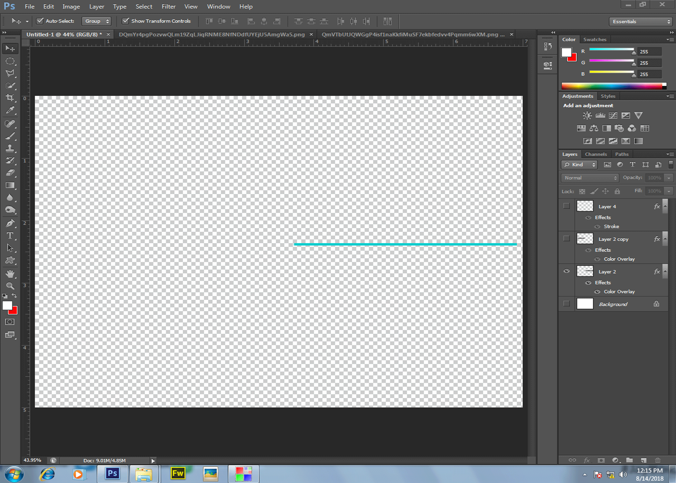Select the Clone Stamp tool

pos(10,148)
